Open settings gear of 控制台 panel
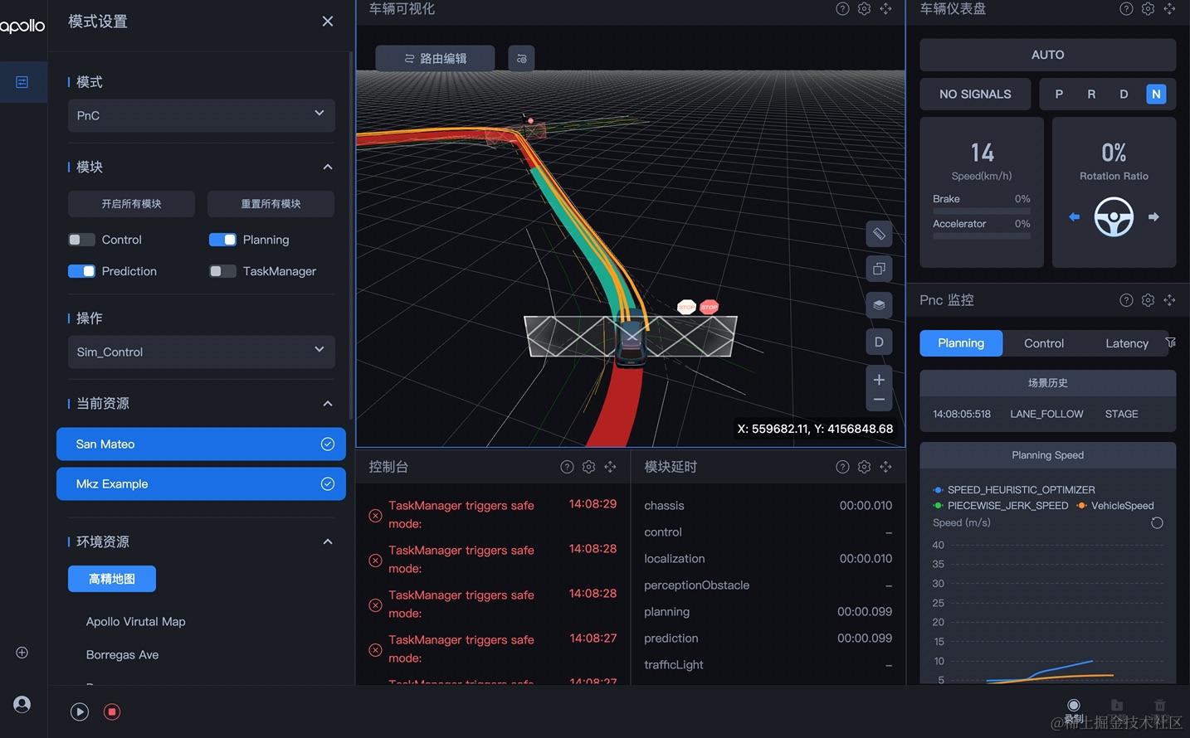1190x738 pixels. click(x=588, y=467)
